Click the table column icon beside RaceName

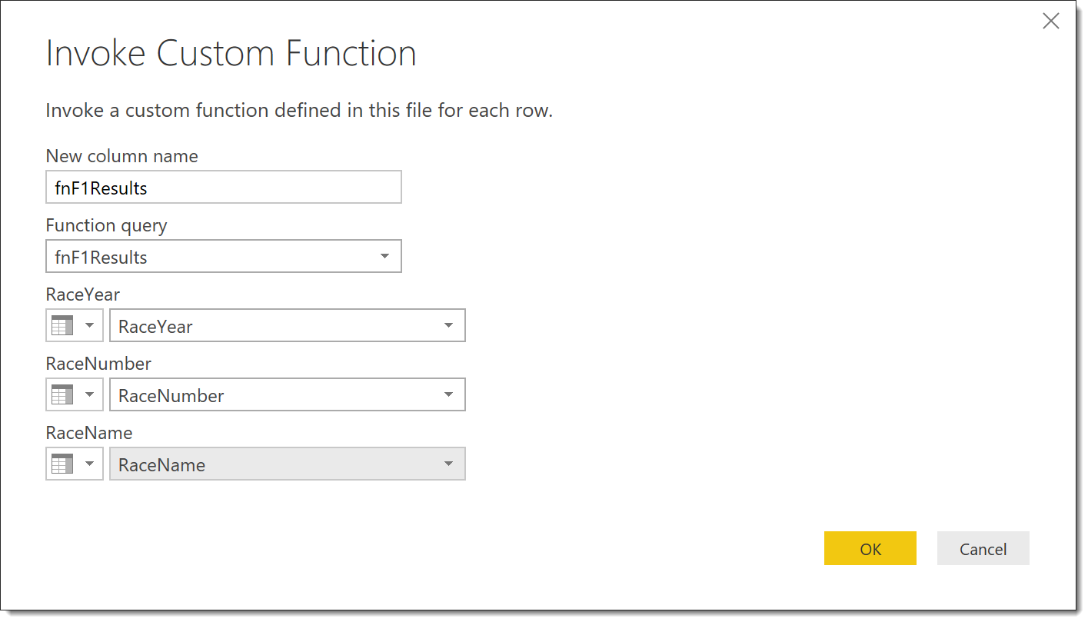(x=62, y=464)
